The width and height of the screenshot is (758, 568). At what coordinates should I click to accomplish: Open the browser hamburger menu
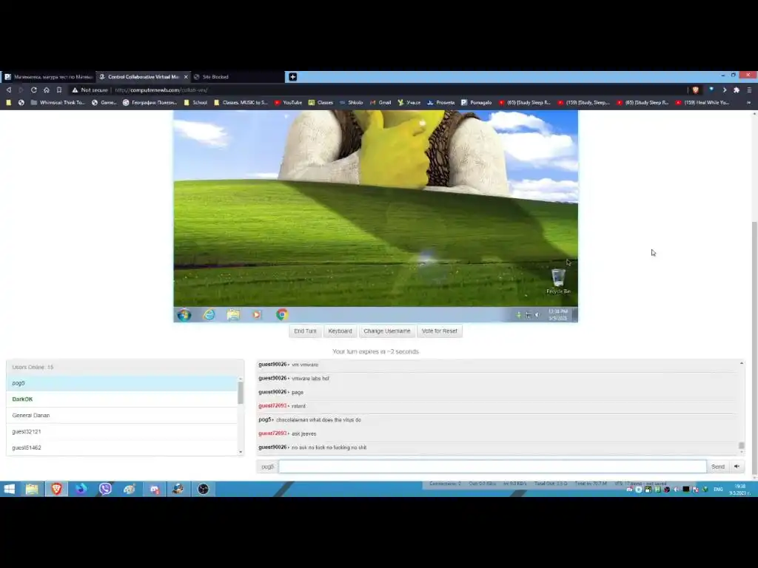749,89
